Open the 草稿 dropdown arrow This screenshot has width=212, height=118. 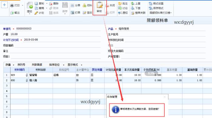pos(47,8)
